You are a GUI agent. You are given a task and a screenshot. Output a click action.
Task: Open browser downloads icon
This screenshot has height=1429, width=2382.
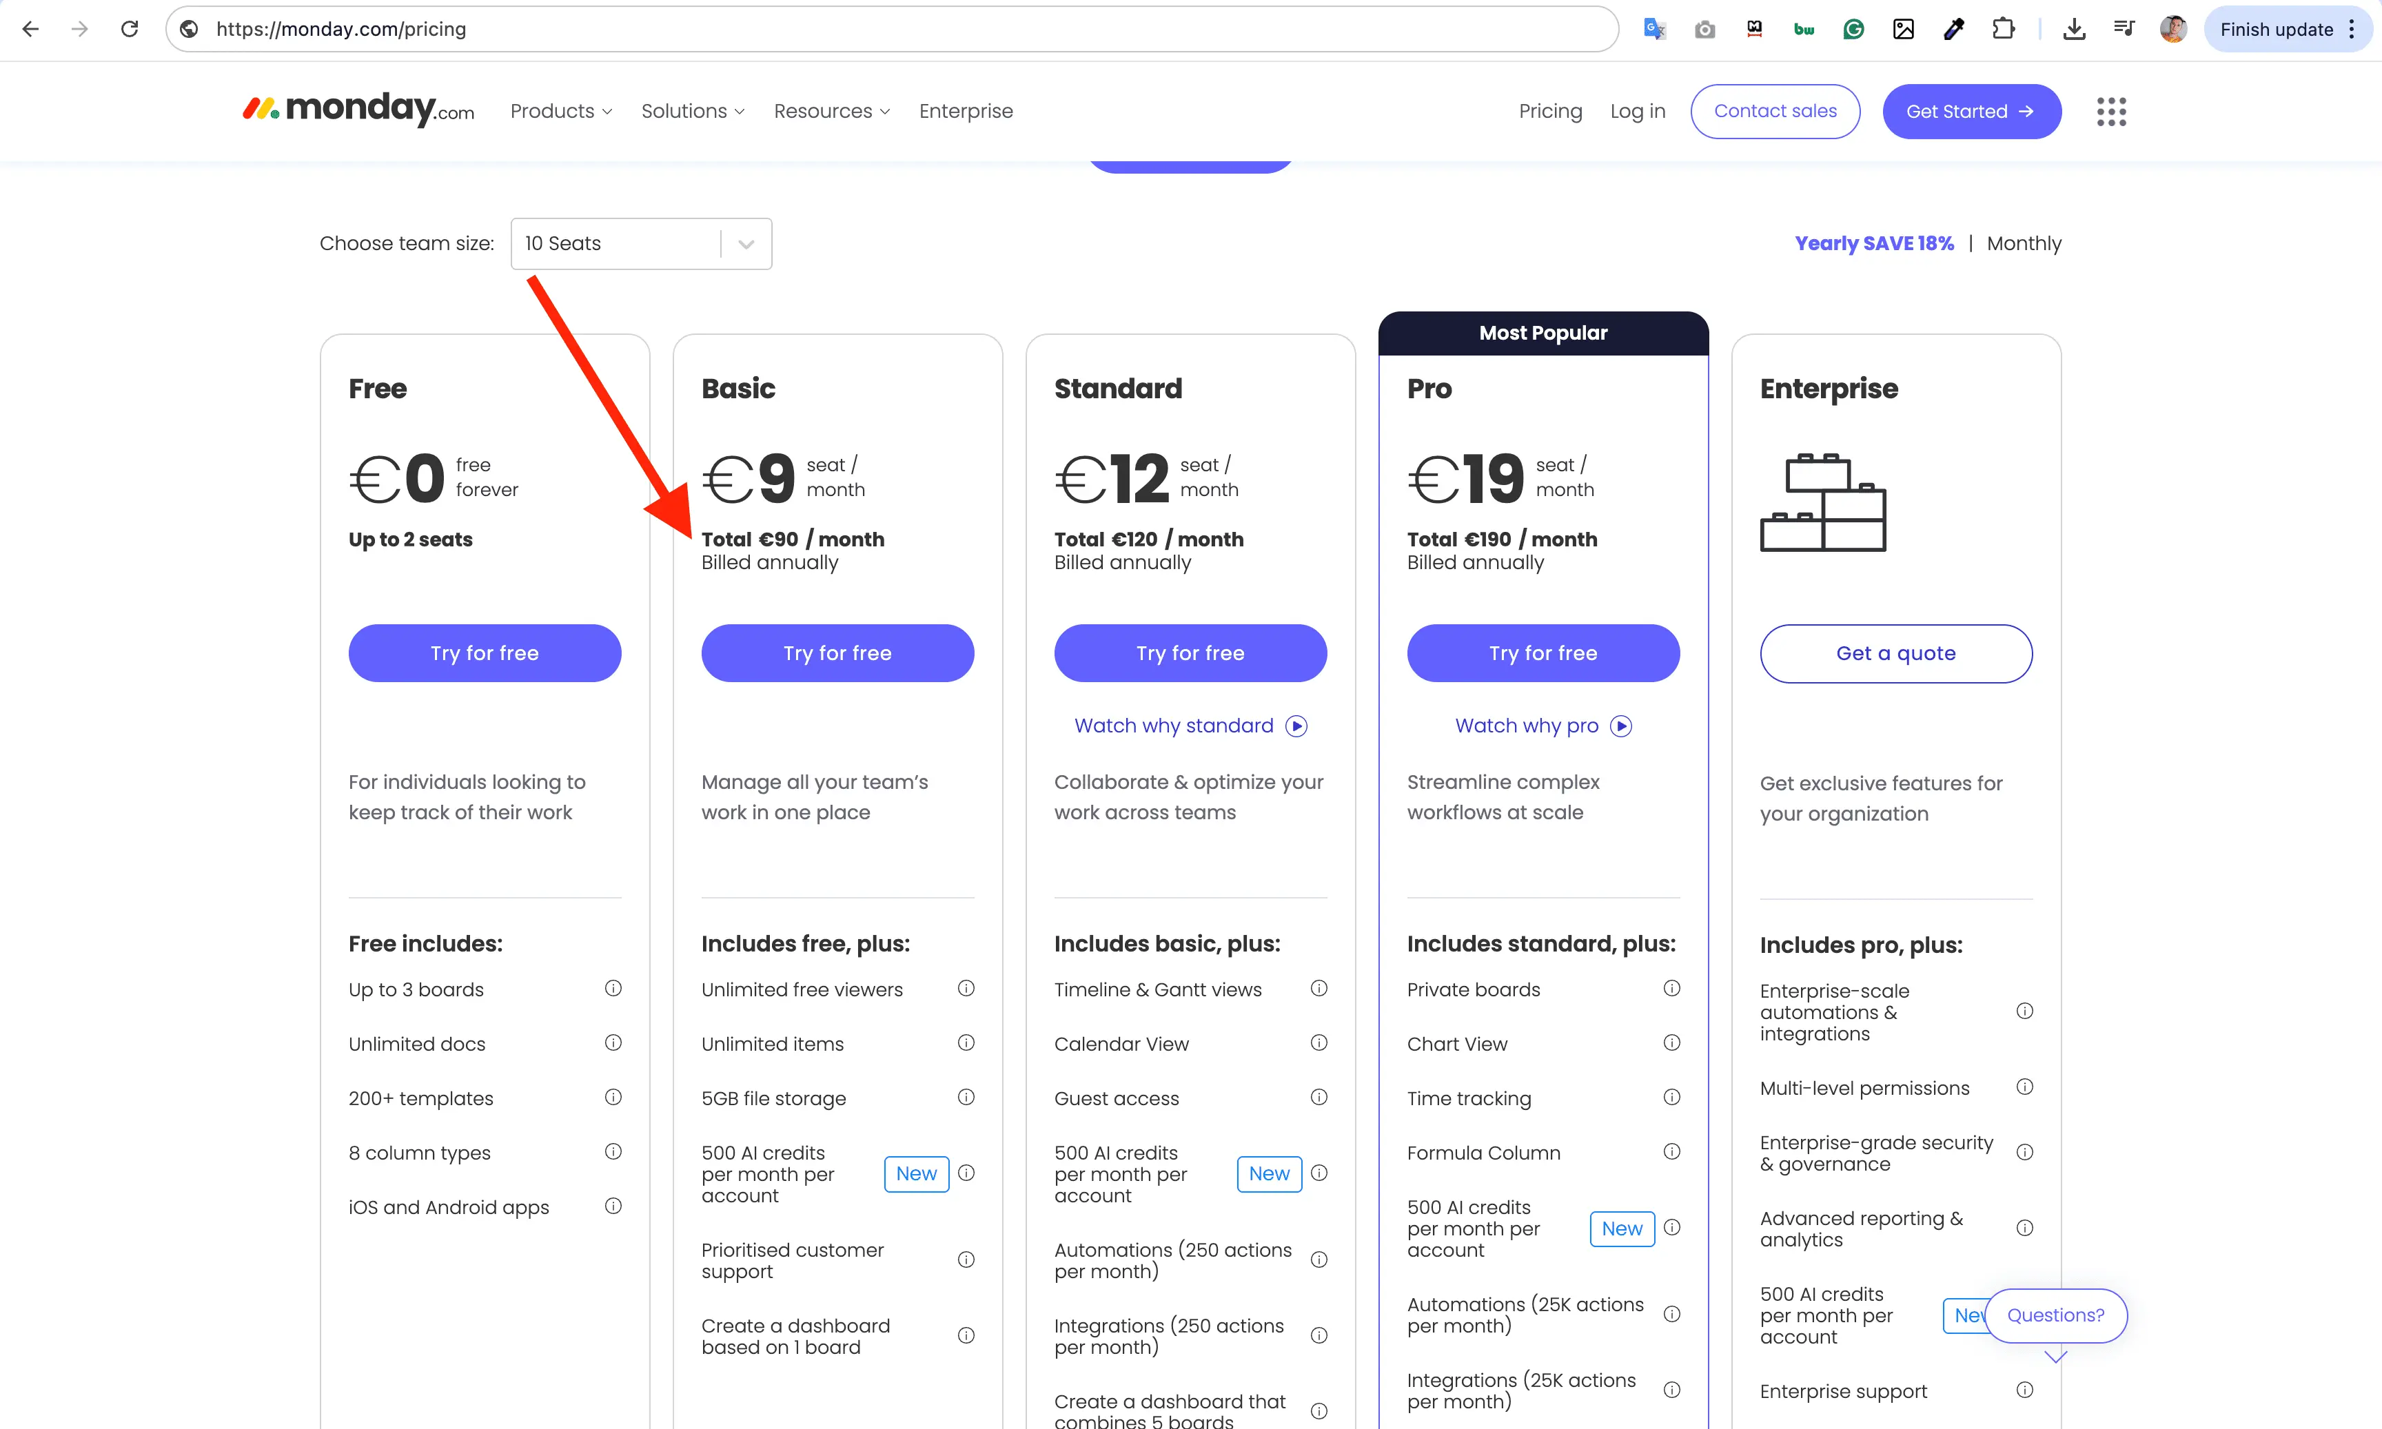pyautogui.click(x=2075, y=29)
